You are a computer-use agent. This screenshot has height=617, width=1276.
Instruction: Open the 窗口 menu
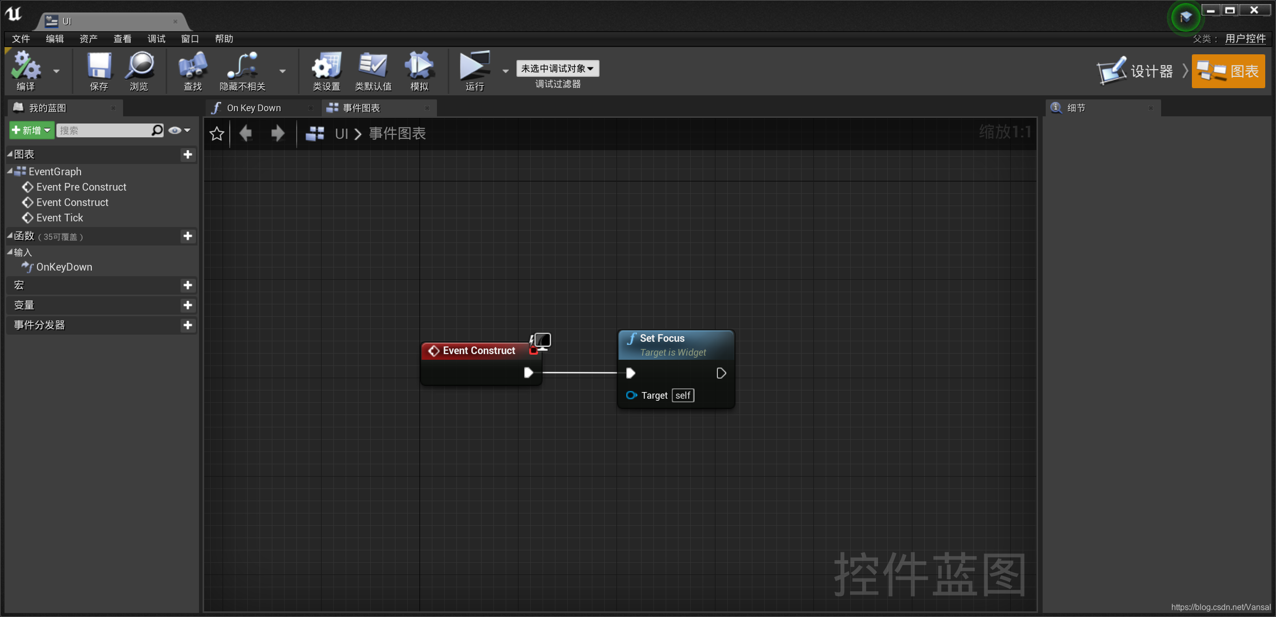click(190, 39)
